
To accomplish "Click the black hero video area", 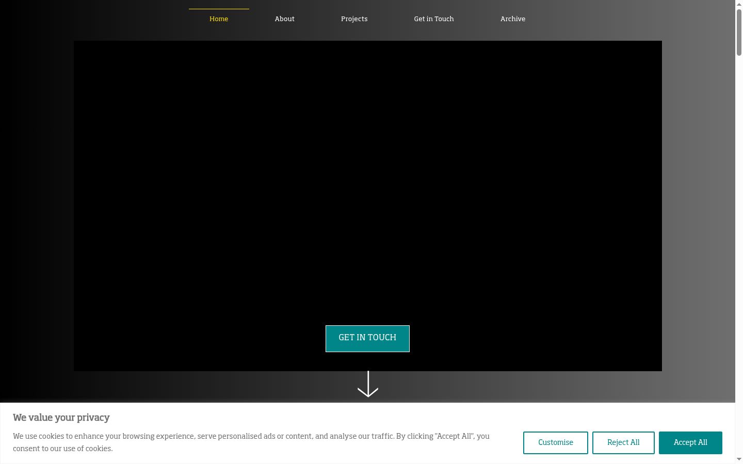I will 368,206.
